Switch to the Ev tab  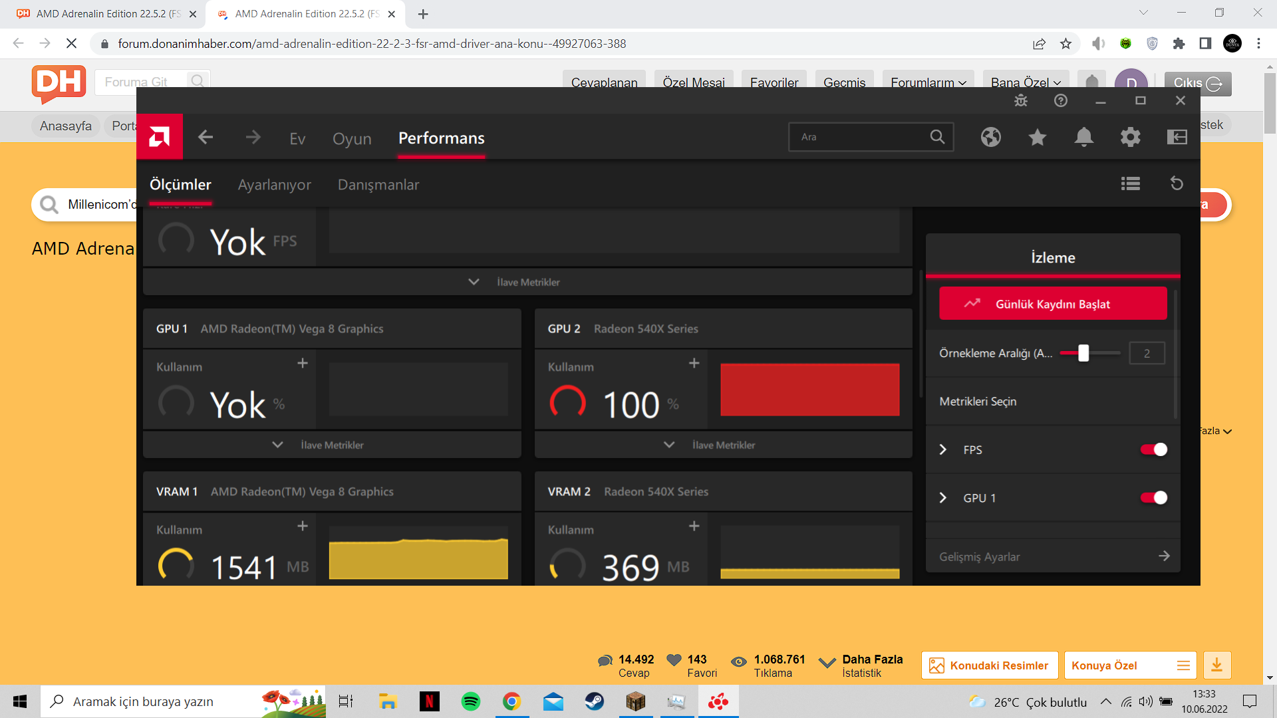click(x=297, y=138)
